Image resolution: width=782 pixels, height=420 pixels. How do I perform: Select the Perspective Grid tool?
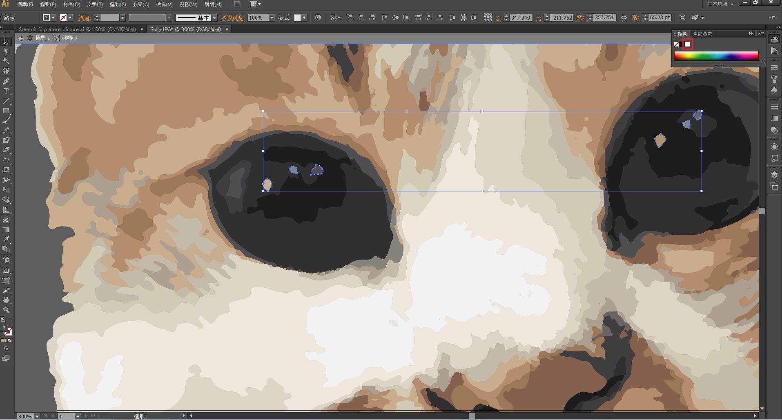tap(6, 210)
